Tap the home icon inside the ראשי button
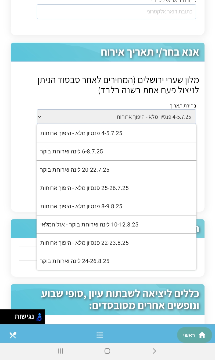215x360 pixels. [202, 335]
